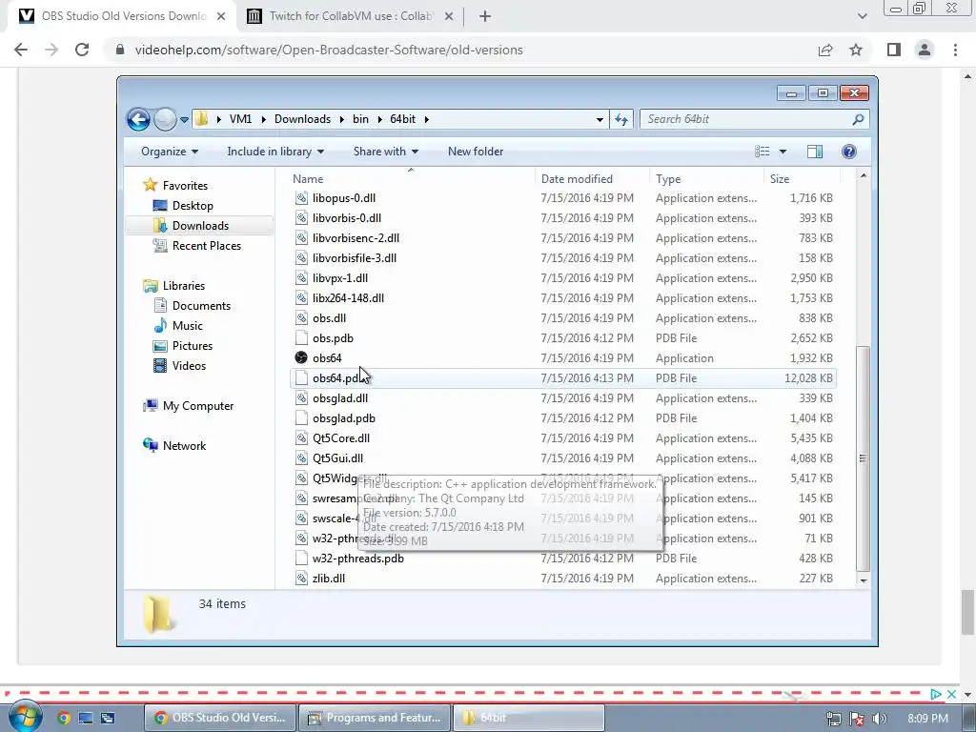Image resolution: width=976 pixels, height=732 pixels.
Task: Click the file list scroll down arrow
Action: tap(863, 580)
